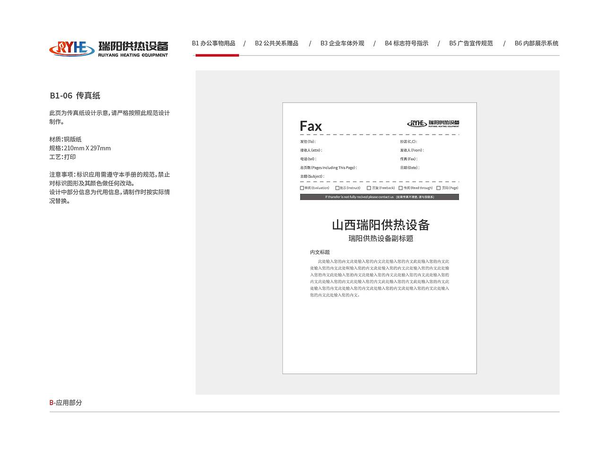Image resolution: width=605 pixels, height=449 pixels.
Task: Click the RUIYANG HEATING EQUIPMENT tagline text
Action: pyautogui.click(x=133, y=54)
